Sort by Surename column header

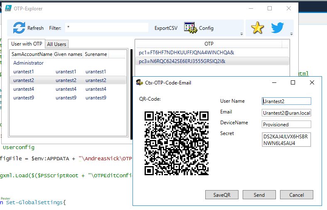tap(96, 54)
